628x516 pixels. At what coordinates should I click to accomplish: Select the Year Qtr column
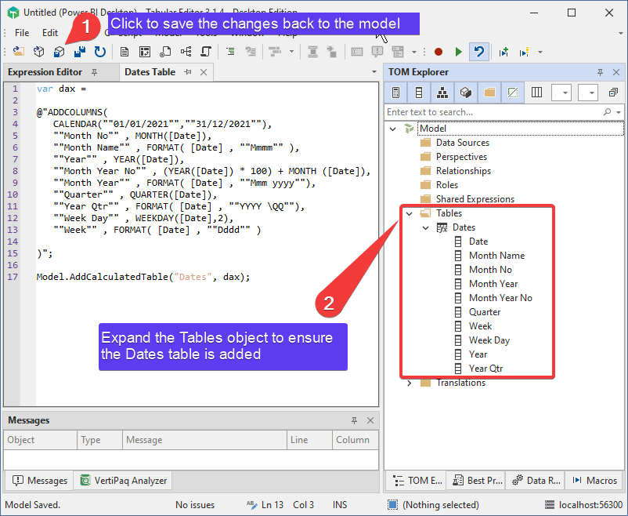[x=485, y=369]
